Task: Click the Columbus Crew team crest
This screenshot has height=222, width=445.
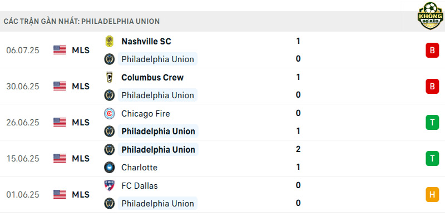Action: (x=109, y=77)
